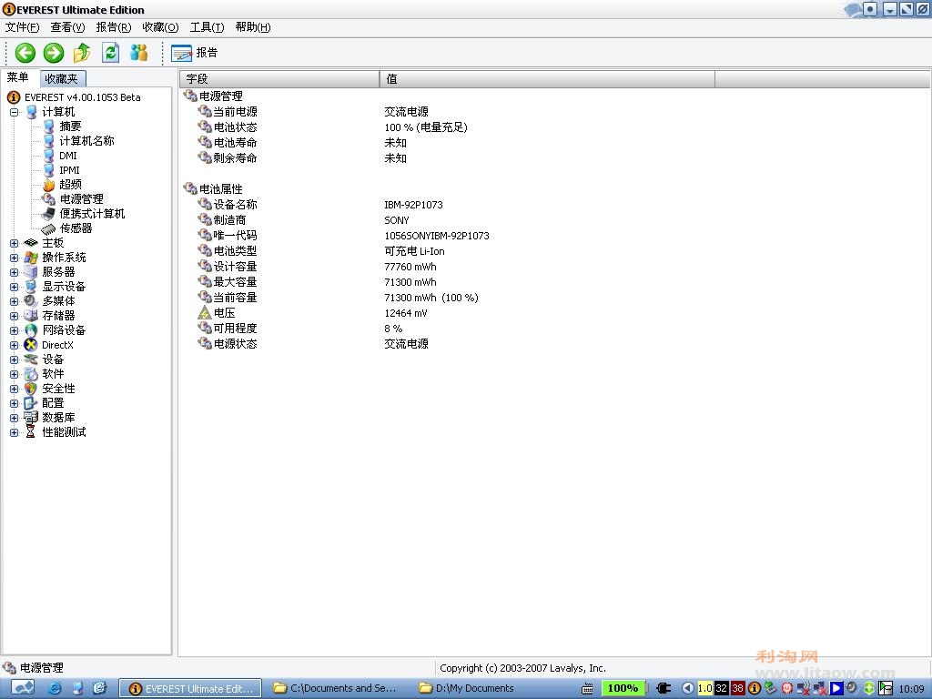This screenshot has height=699, width=932.
Task: Click the 字段 column header
Action: [x=279, y=78]
